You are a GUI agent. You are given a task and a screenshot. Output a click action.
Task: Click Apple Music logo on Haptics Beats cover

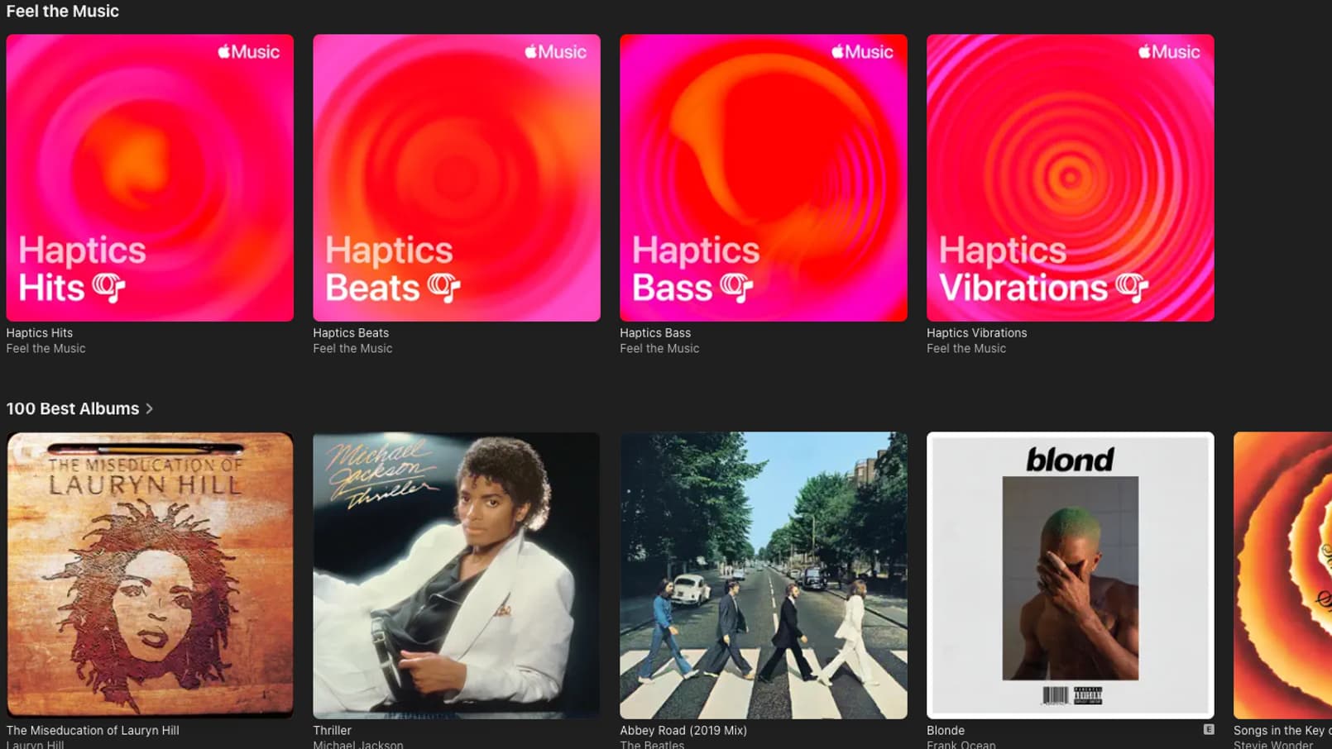[x=555, y=52]
